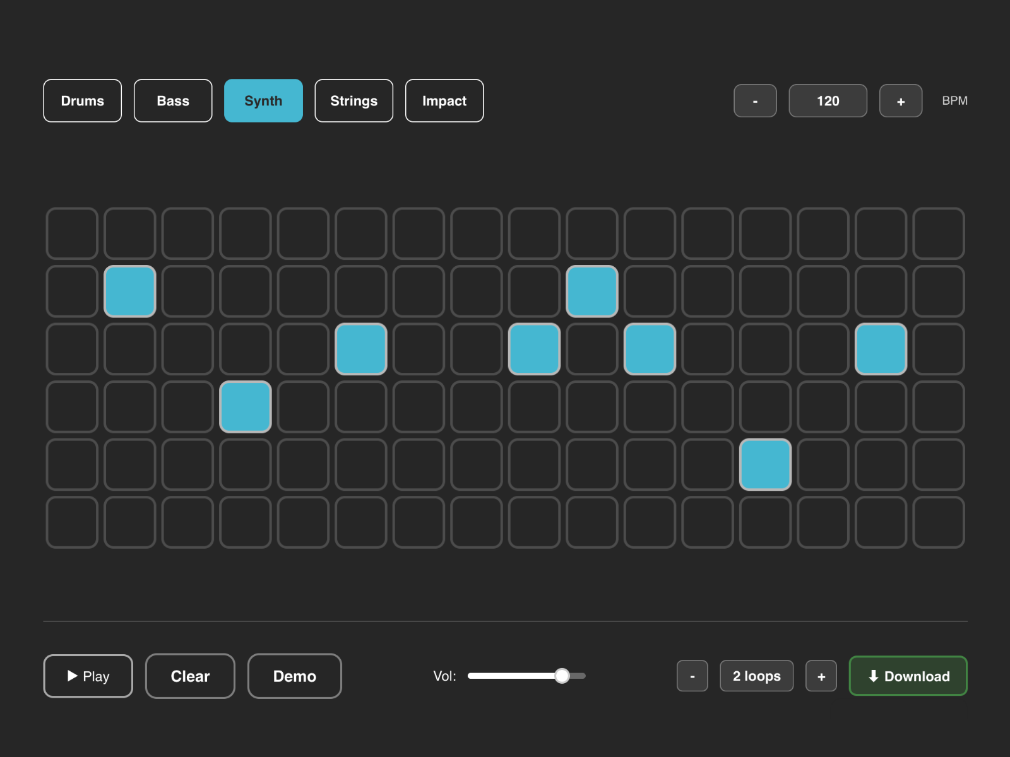The image size is (1010, 757).
Task: Switch to the Drums instrument
Action: pos(82,100)
